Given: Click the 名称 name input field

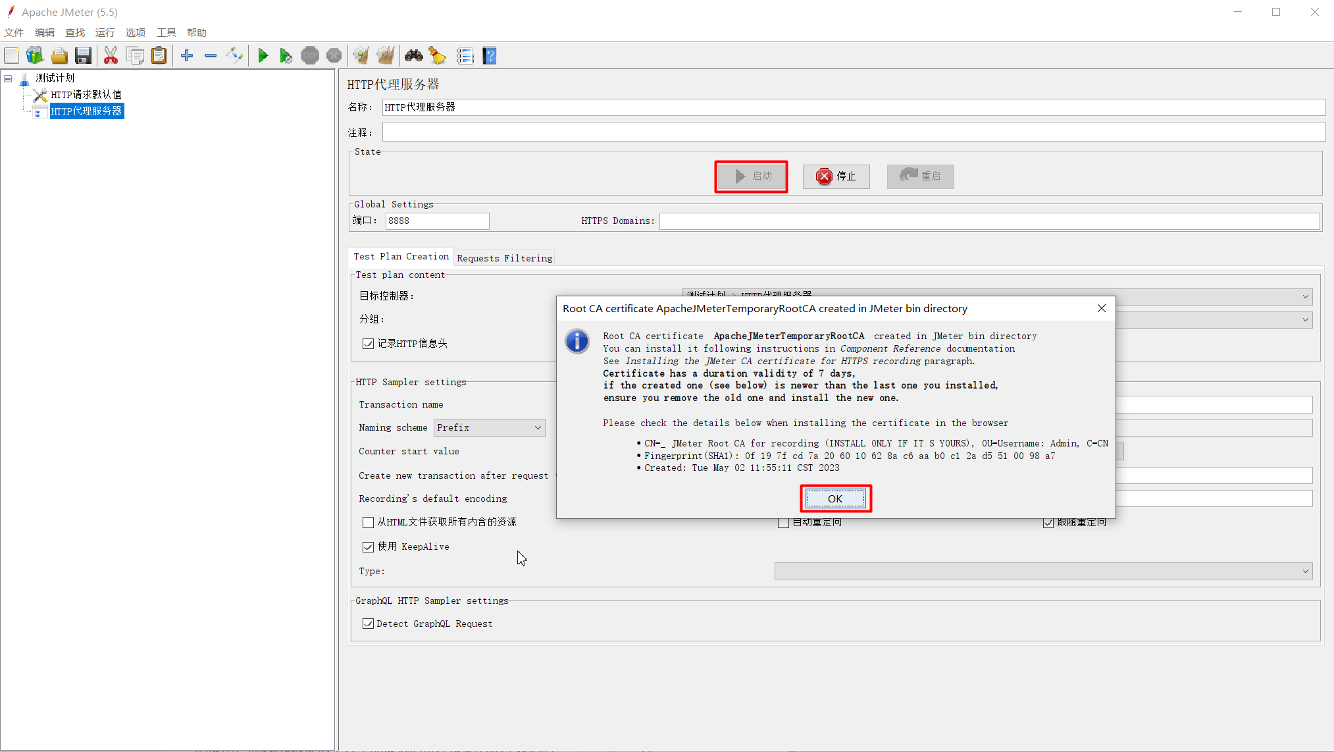Looking at the screenshot, I should pyautogui.click(x=854, y=107).
